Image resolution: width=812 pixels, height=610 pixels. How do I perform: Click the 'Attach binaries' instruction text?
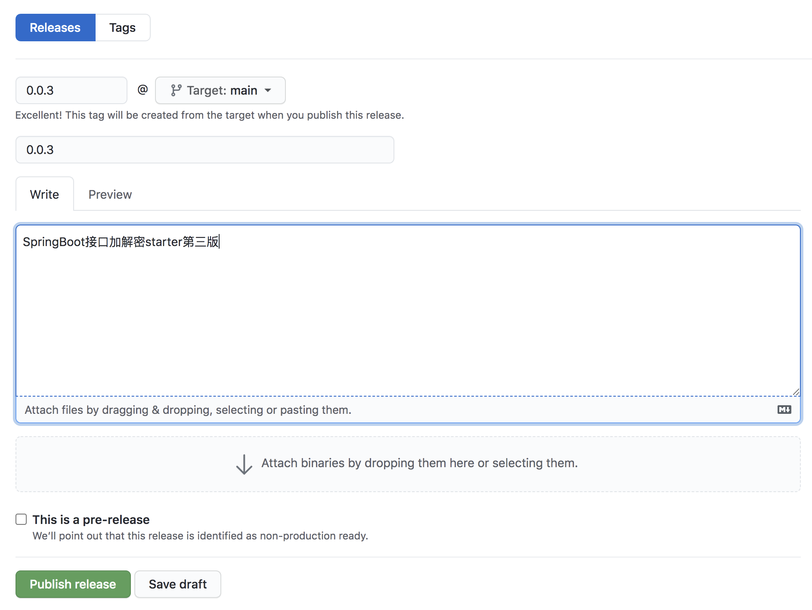tap(418, 463)
